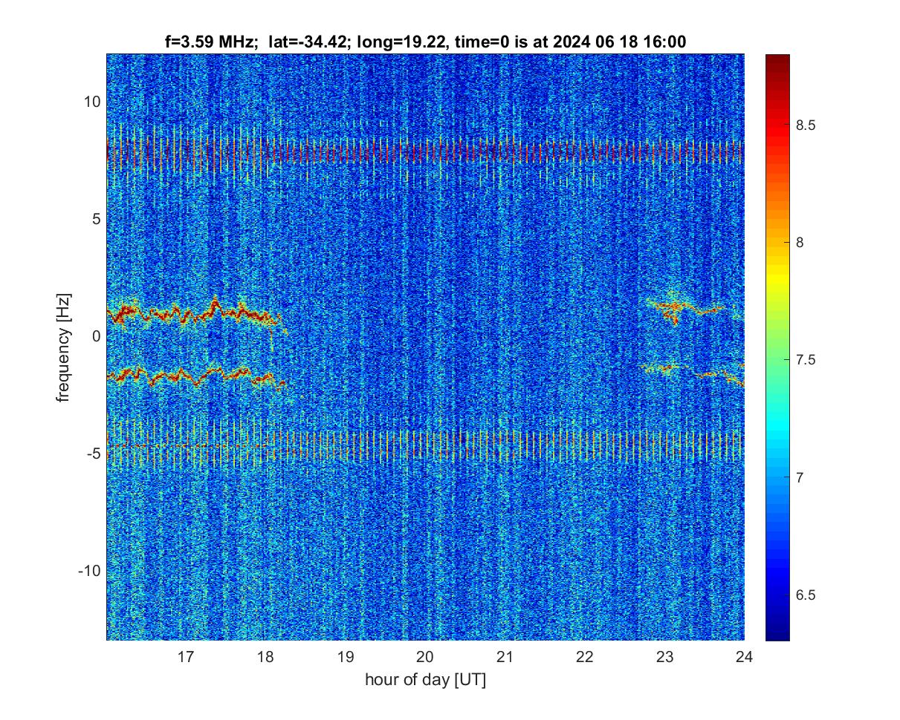Click the 0 tick label on the frequency axis

coord(94,336)
